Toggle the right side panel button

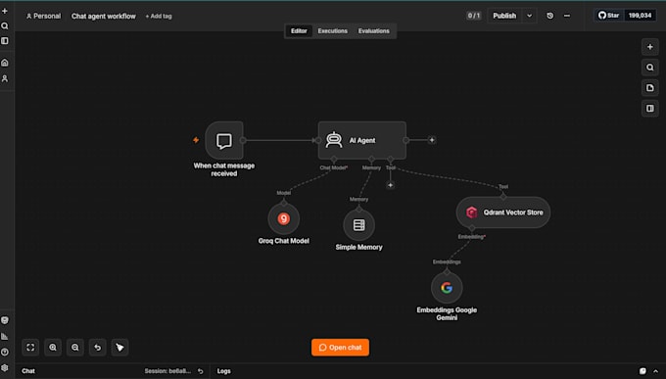(x=650, y=109)
